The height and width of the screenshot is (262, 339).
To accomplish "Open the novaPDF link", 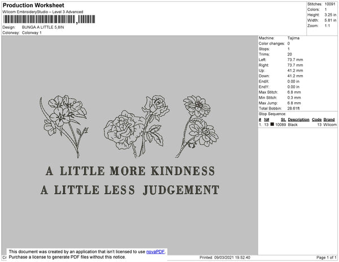I will click(155, 252).
